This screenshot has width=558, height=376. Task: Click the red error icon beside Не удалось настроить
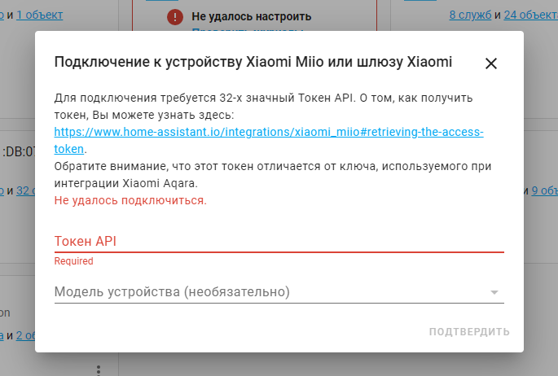[x=175, y=17]
